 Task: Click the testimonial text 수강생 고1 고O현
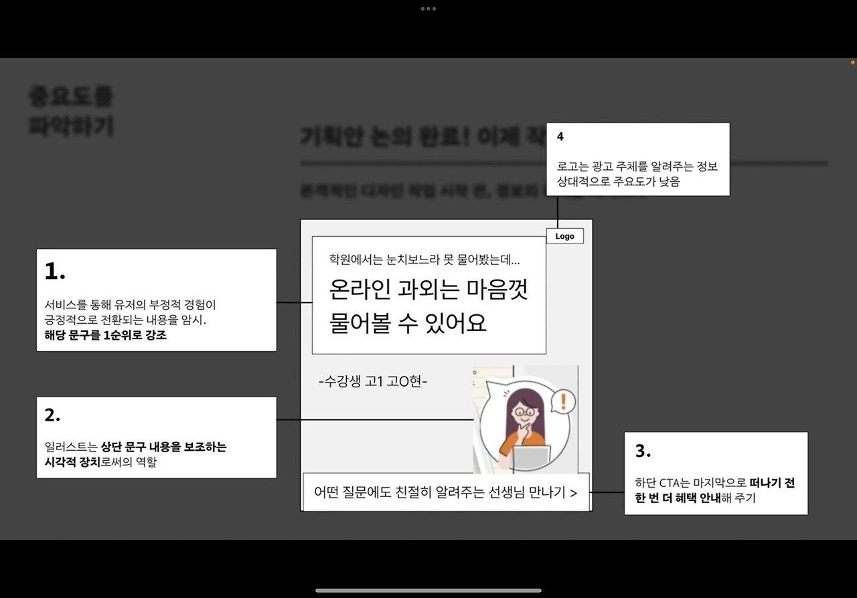pos(373,381)
